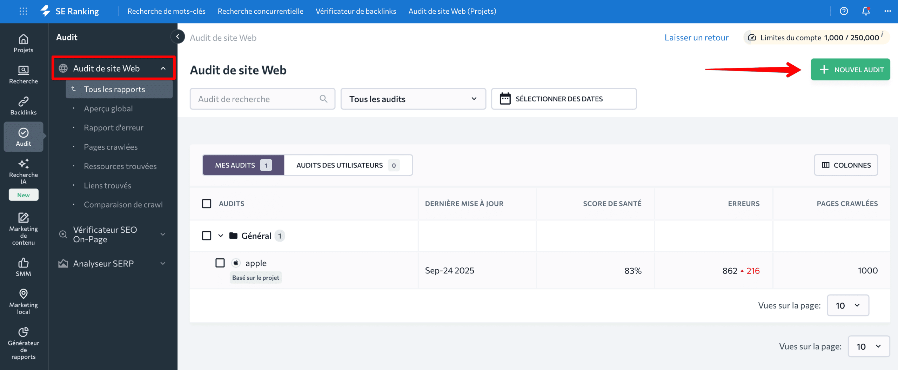Click the Laisser un retour link

click(x=696, y=38)
